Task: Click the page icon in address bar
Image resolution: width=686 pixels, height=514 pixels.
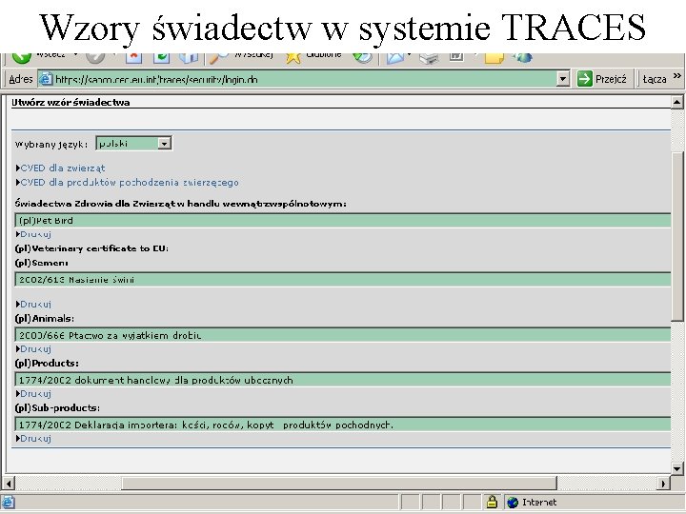Action: click(45, 79)
